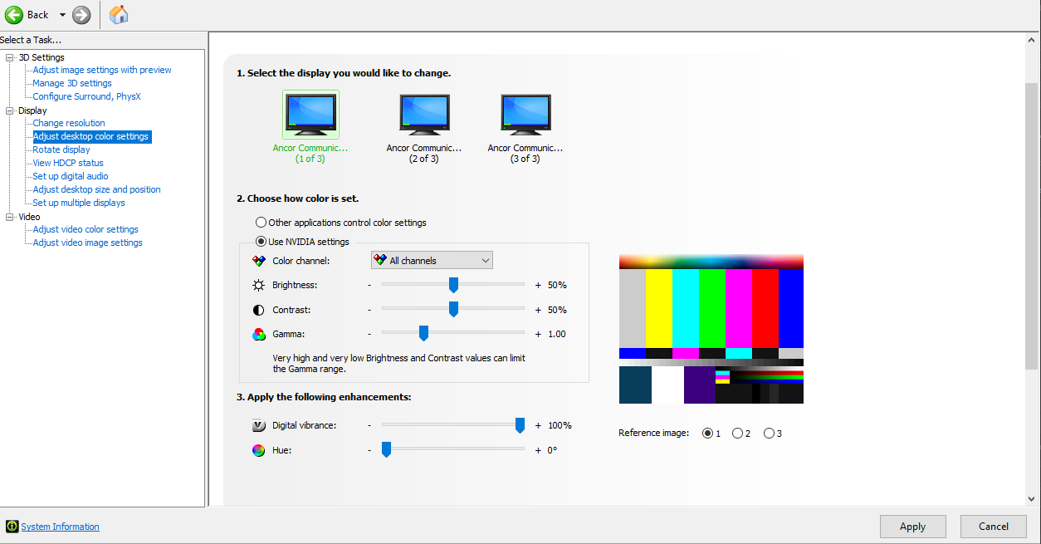The image size is (1041, 544).
Task: Click the Digital vibrance 100% value
Action: [x=560, y=425]
